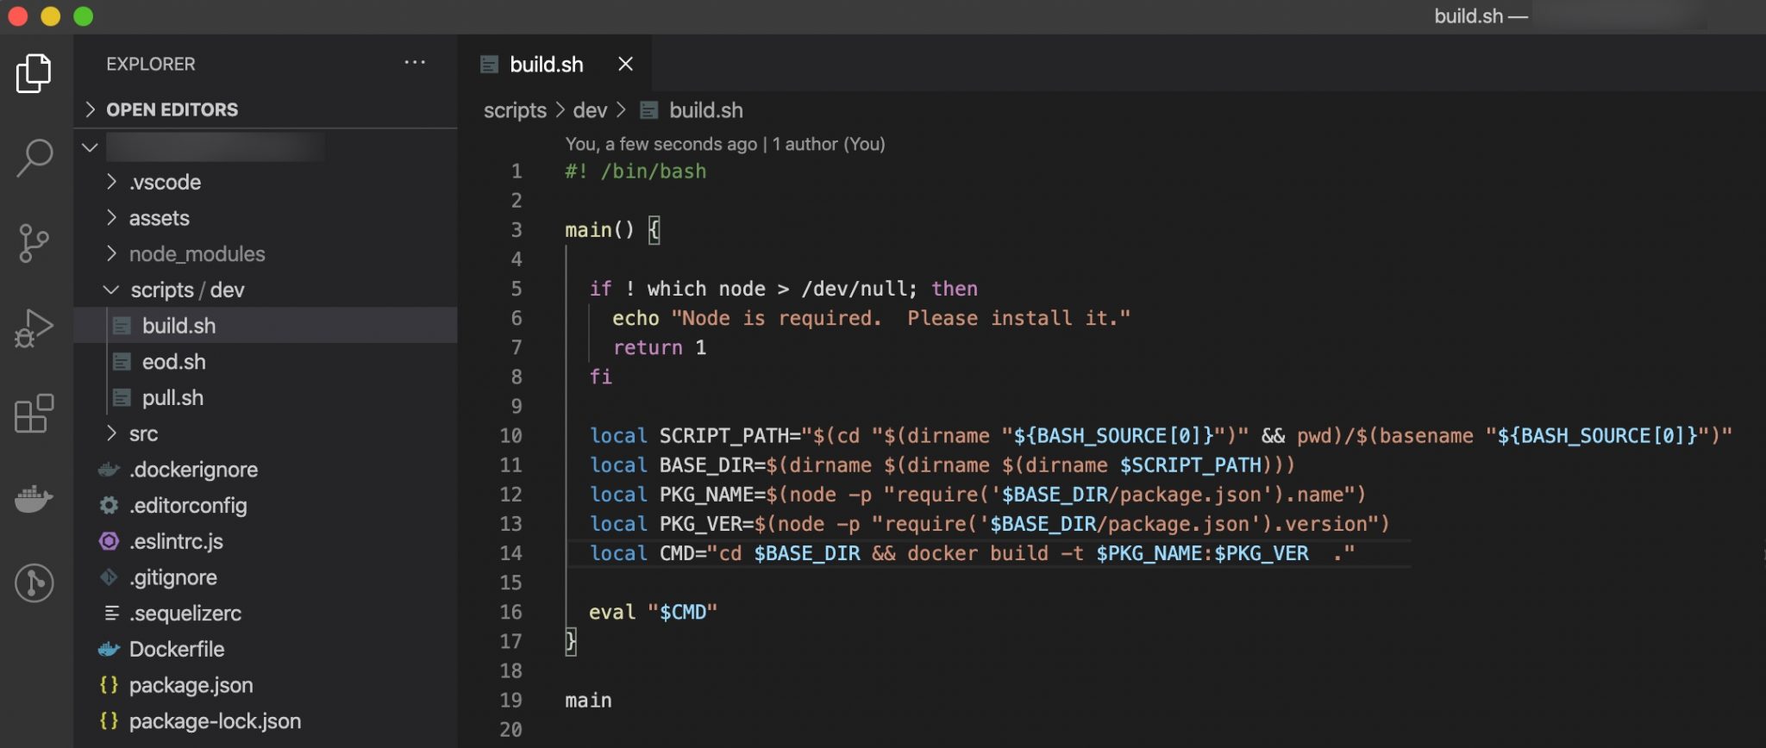This screenshot has width=1766, height=748.
Task: Open the .editorconfig file
Action: tap(266, 506)
